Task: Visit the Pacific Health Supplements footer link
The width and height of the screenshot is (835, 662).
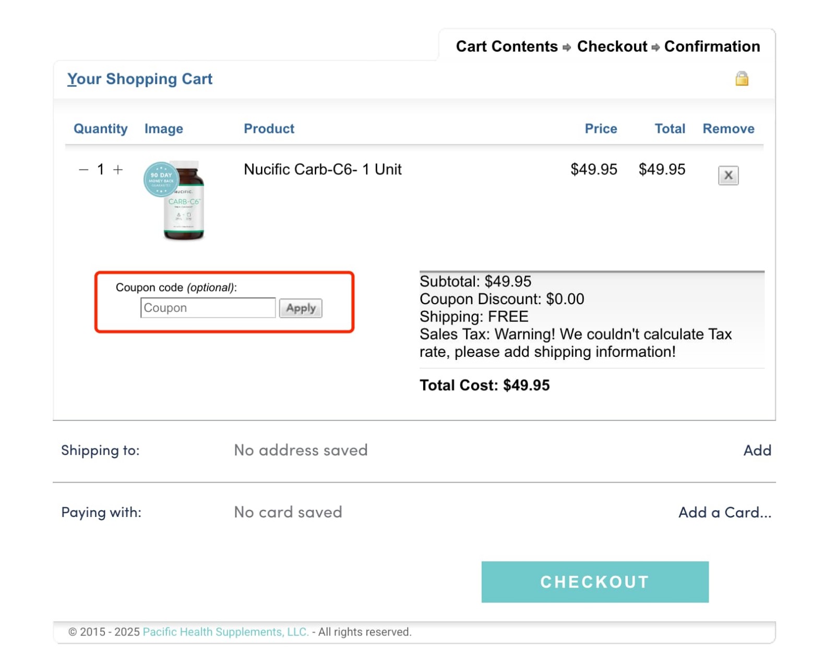Action: (225, 632)
